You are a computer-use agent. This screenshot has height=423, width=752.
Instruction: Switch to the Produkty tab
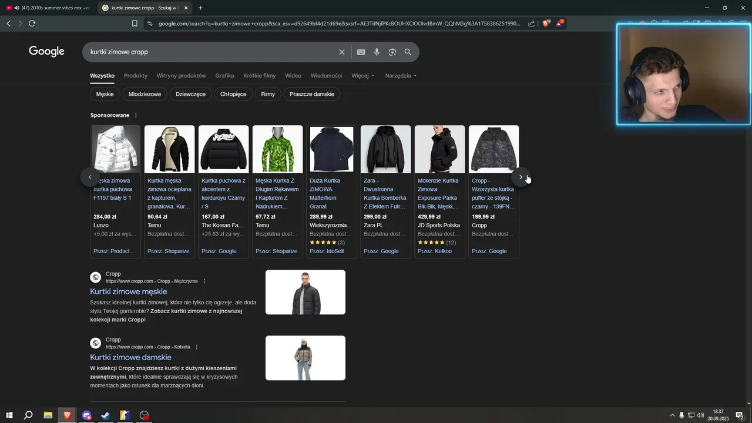coord(136,76)
